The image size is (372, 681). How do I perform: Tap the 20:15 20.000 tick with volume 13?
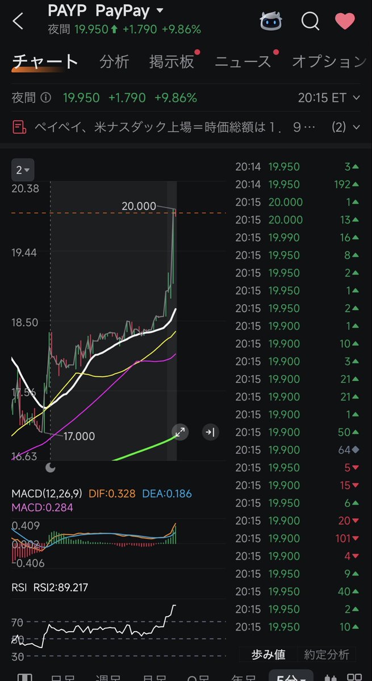[x=298, y=220]
